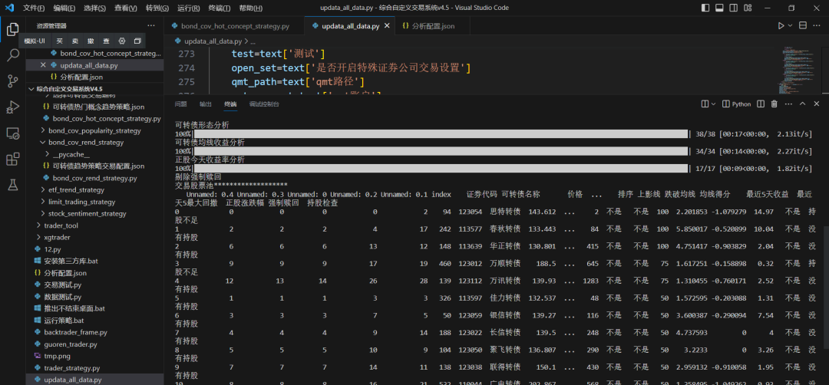Click the 撤 (cancel order) toolbar button
This screenshot has width=829, height=385.
point(91,41)
